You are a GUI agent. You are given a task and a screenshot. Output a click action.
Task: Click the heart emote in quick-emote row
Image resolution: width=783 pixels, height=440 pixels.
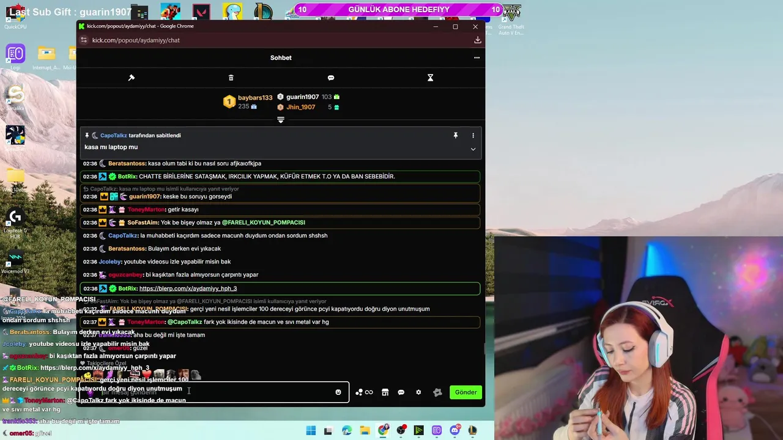pos(146,374)
